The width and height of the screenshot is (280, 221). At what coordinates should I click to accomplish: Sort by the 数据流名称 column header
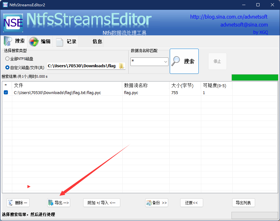click(146, 85)
